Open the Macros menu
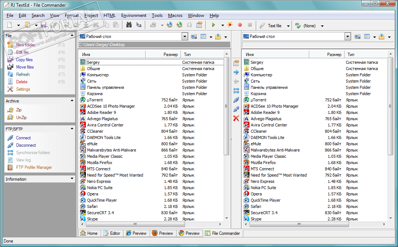This screenshot has height=247, width=398. click(175, 15)
